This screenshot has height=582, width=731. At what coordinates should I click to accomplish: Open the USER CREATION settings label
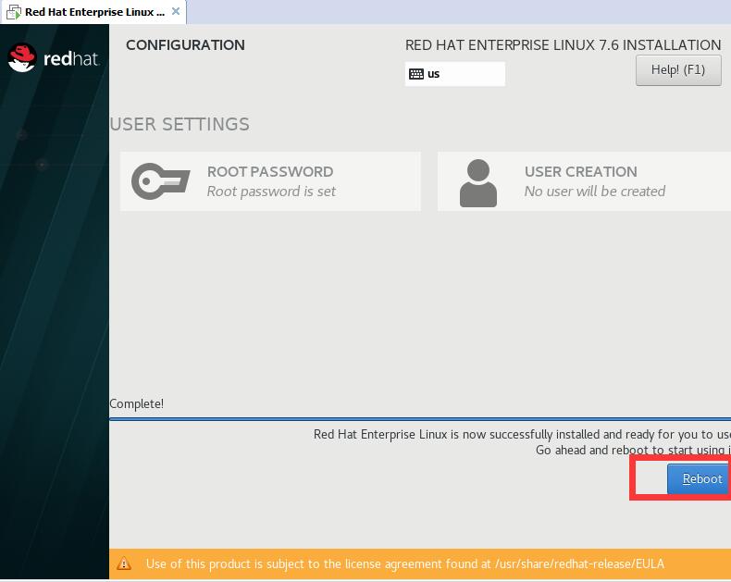click(580, 171)
